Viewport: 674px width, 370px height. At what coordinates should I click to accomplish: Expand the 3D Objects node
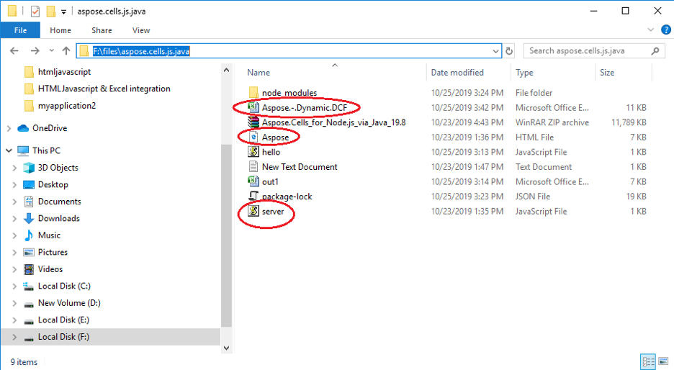coord(14,168)
